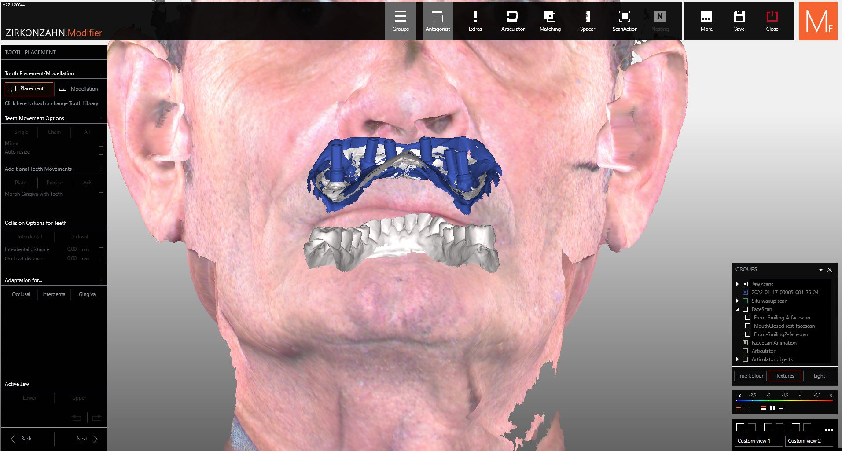Toggle the Situ waxup scan checkbox
842x451 pixels.
click(x=745, y=301)
